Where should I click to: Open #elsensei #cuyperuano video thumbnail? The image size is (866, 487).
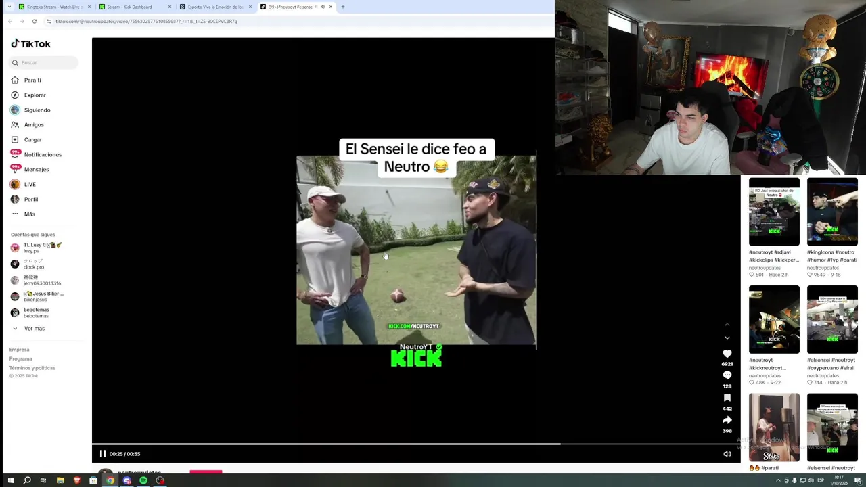pyautogui.click(x=832, y=319)
